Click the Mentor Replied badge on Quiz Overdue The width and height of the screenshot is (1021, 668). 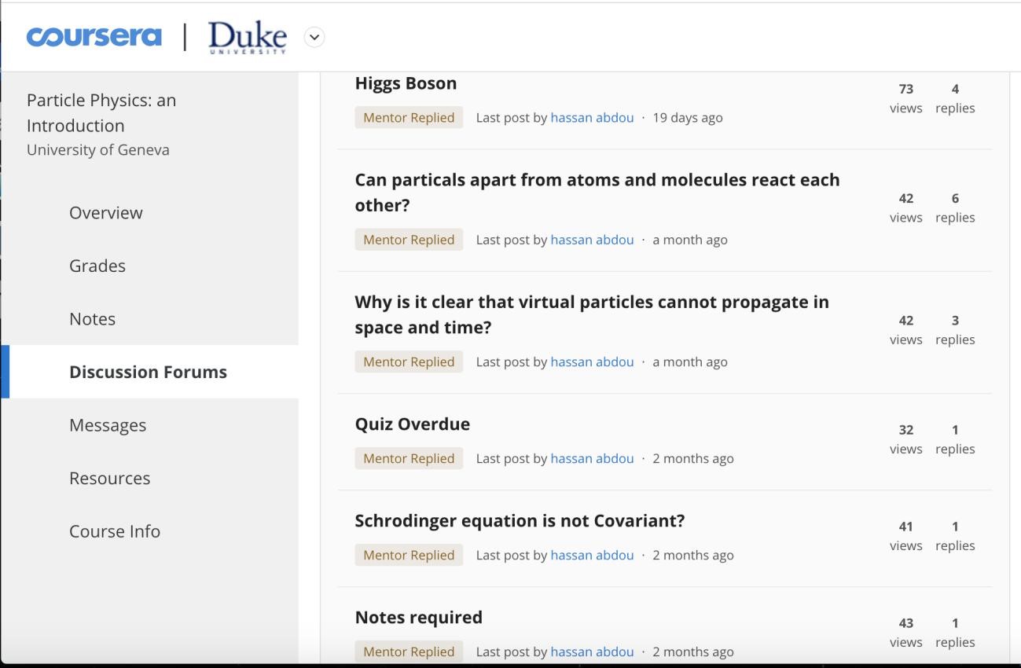click(408, 458)
